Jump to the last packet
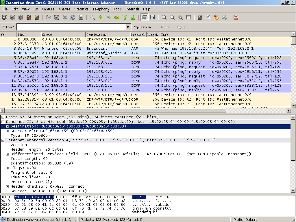 pos(133,17)
